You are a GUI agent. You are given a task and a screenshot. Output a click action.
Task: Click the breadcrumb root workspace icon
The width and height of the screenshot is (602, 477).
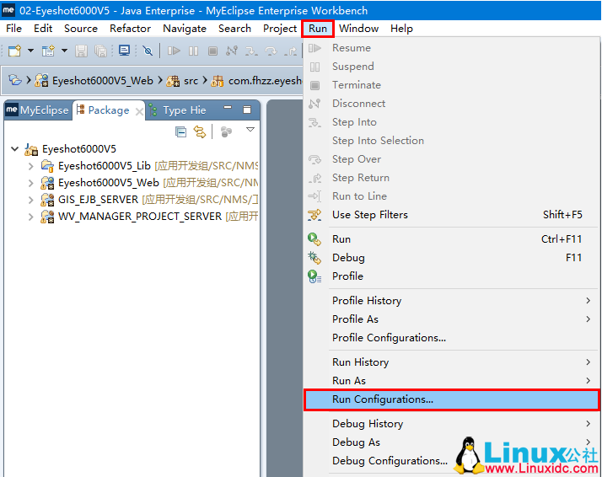click(x=15, y=80)
